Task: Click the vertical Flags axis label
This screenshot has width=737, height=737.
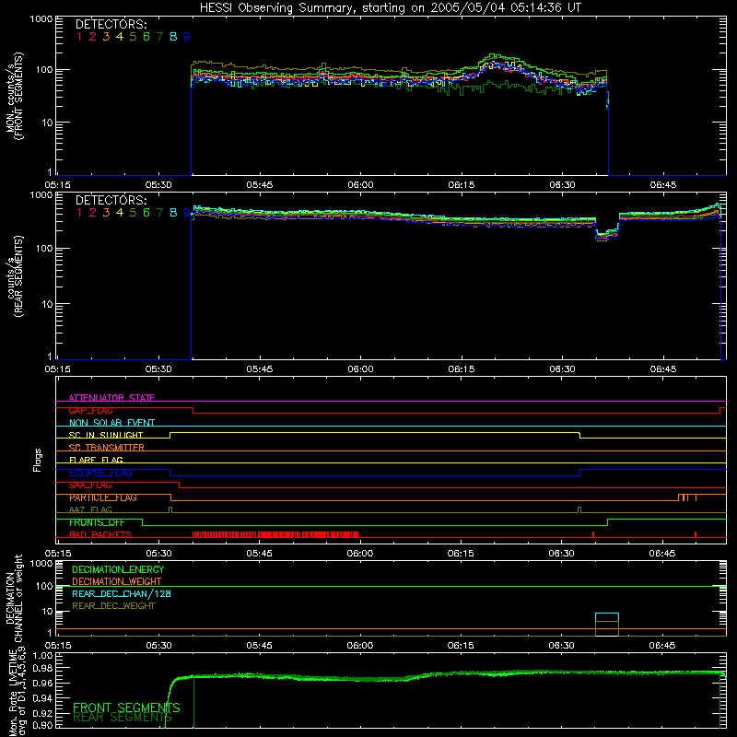Action: pos(37,460)
